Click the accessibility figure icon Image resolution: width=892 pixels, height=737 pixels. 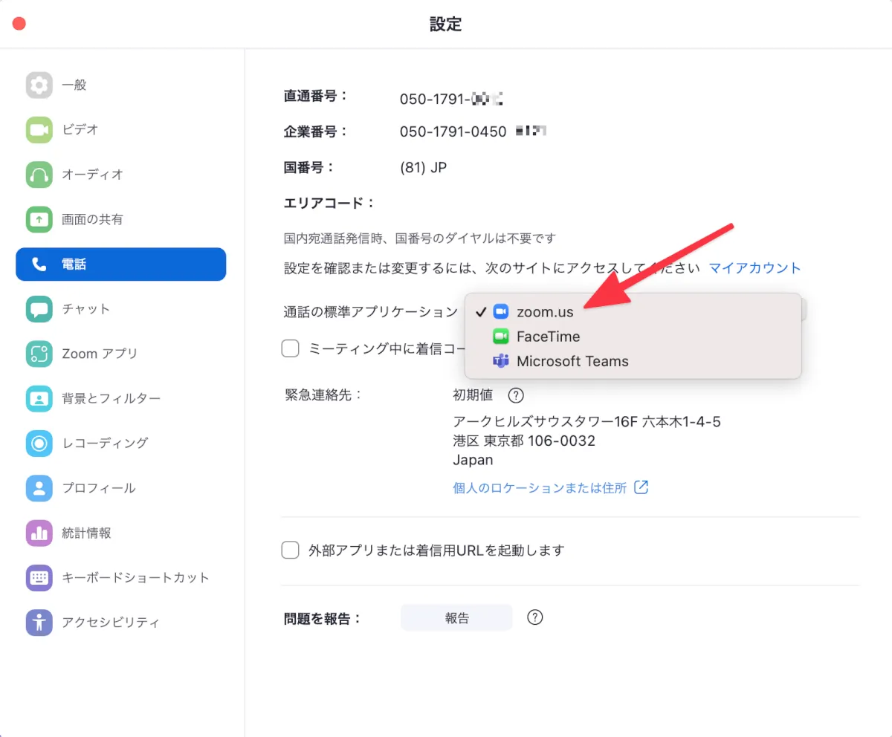39,622
